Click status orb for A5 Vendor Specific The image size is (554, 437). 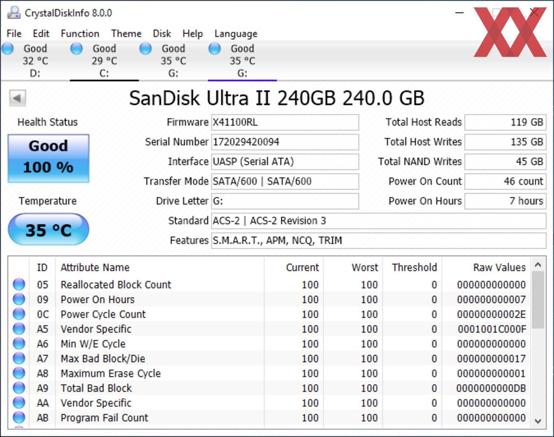(x=19, y=329)
